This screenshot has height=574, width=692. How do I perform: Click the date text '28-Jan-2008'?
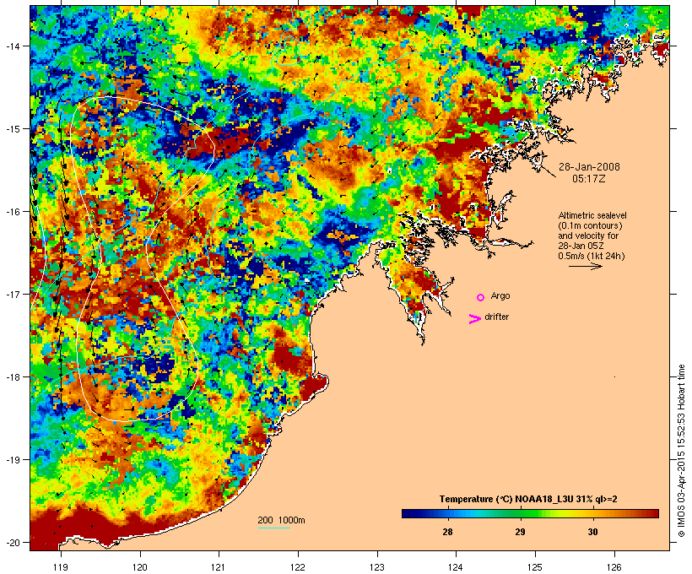click(589, 167)
